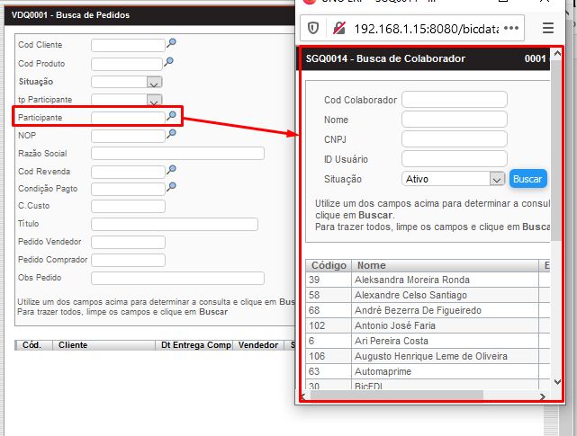The height and width of the screenshot is (436, 577).
Task: Open the NOP lookup magnifier icon
Action: 171,135
